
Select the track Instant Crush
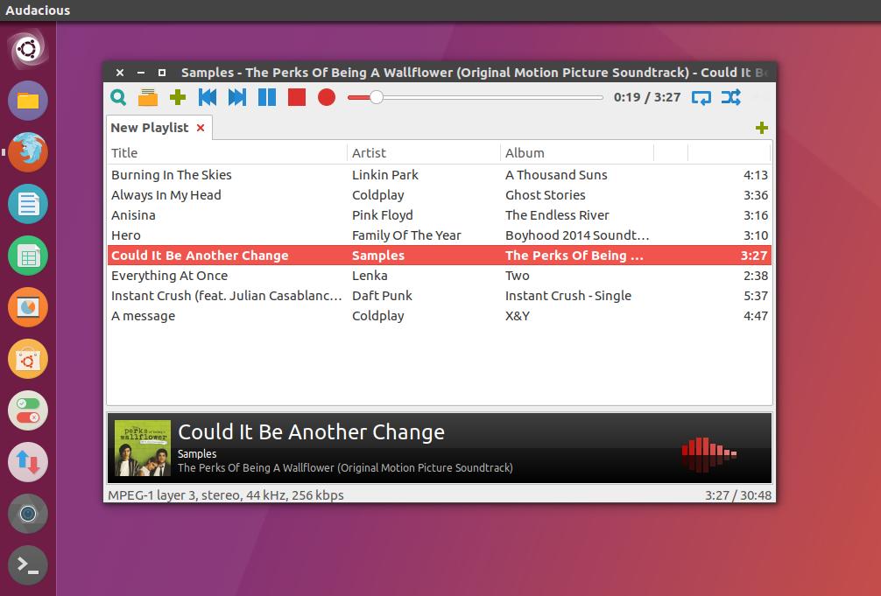click(226, 296)
